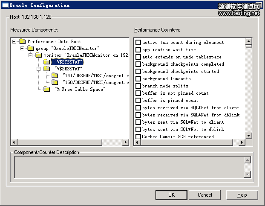Tick bytes sent via SQL*Net to dblink
The width and height of the screenshot is (265, 206).
[138, 129]
